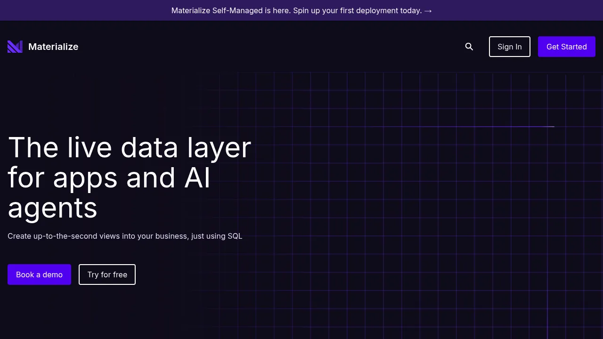Click the Get Started button
Image resolution: width=603 pixels, height=339 pixels.
point(567,47)
